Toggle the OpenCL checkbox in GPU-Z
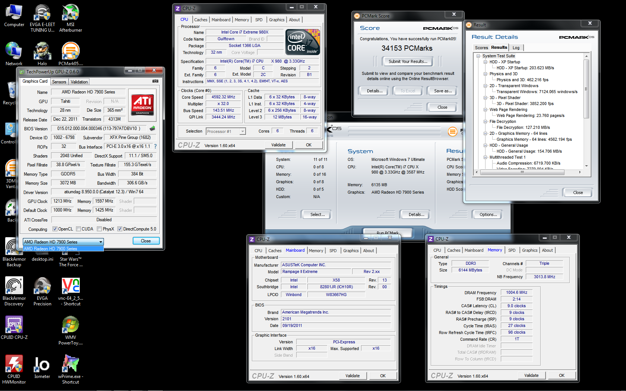This screenshot has height=391, width=626. (x=55, y=229)
